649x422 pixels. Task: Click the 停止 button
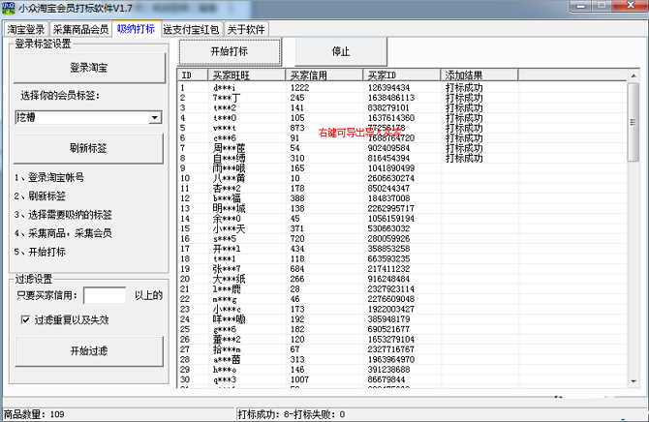tap(341, 51)
